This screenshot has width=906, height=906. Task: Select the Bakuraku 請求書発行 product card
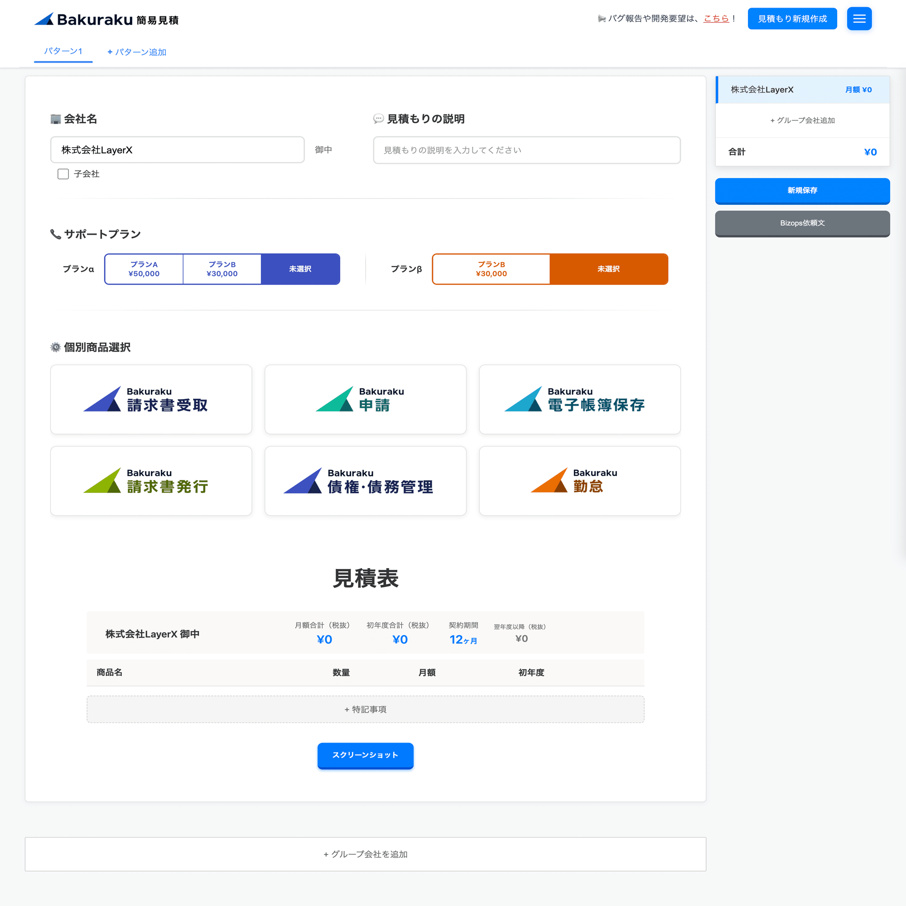tap(151, 481)
